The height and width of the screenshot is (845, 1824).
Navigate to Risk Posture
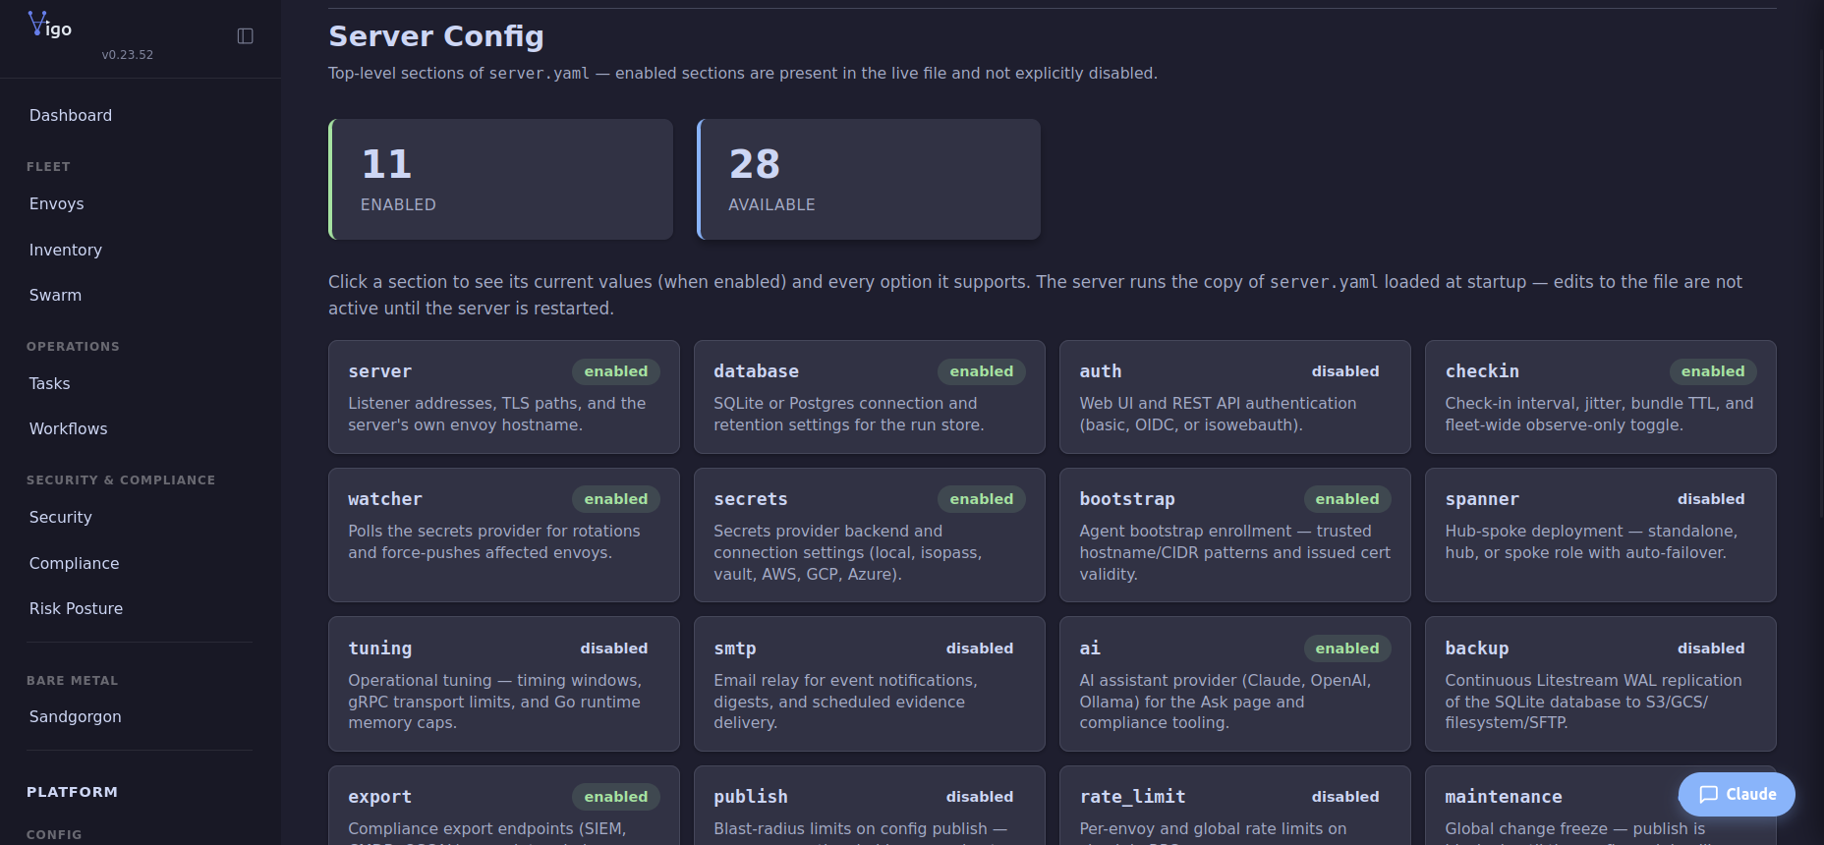pos(77,608)
